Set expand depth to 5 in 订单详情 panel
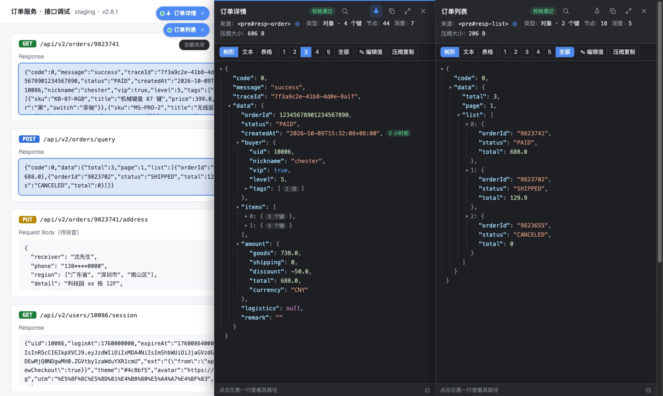This screenshot has width=663, height=396. 329,52
